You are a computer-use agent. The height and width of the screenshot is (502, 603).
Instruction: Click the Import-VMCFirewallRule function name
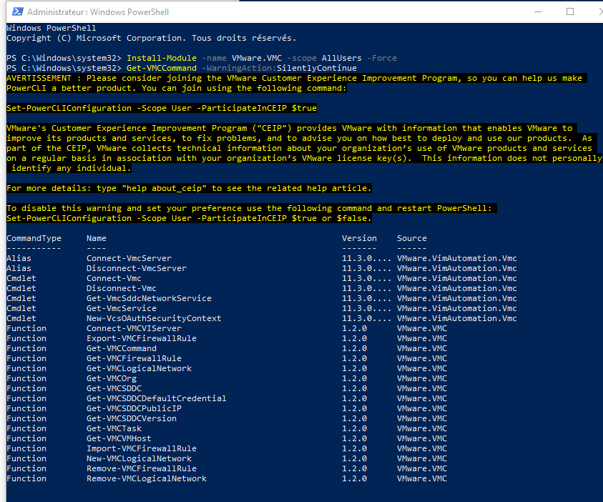coord(142,448)
